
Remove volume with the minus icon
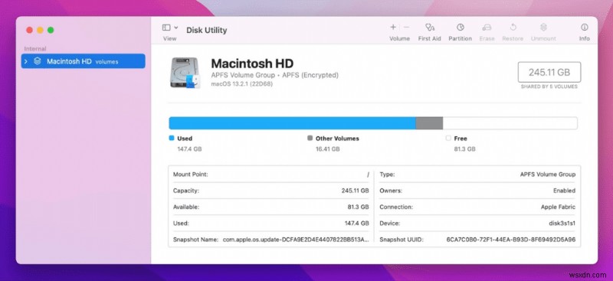[x=406, y=27]
